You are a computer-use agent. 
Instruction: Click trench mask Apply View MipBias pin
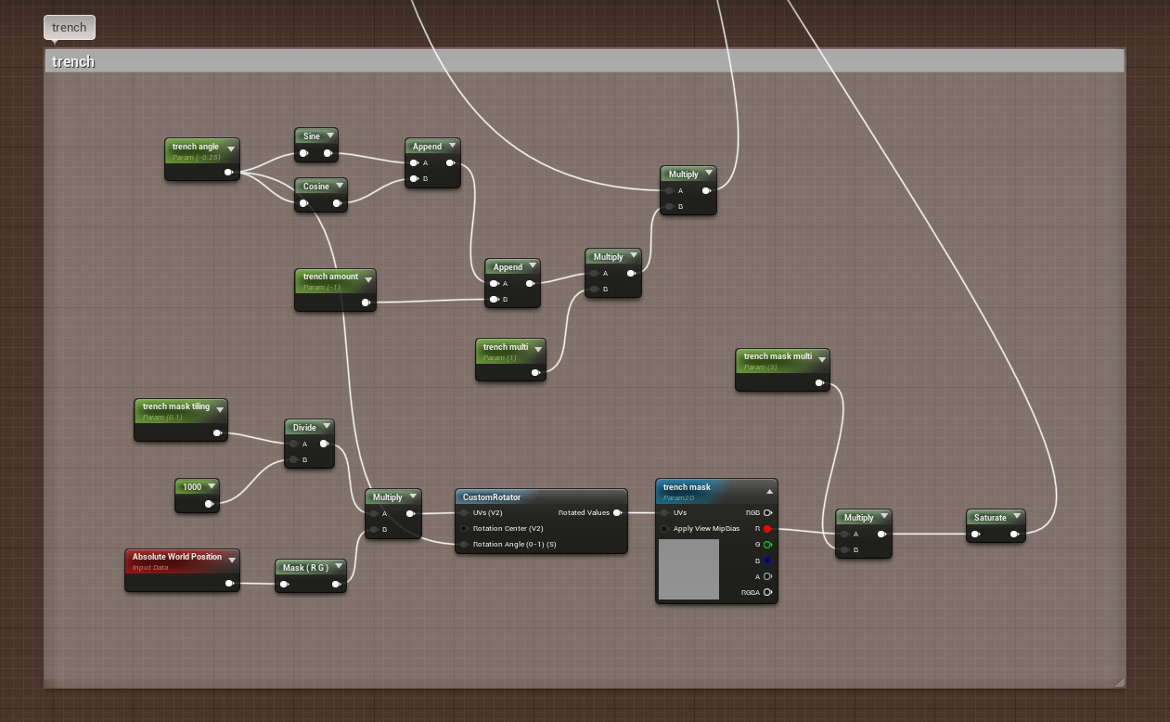click(x=665, y=528)
